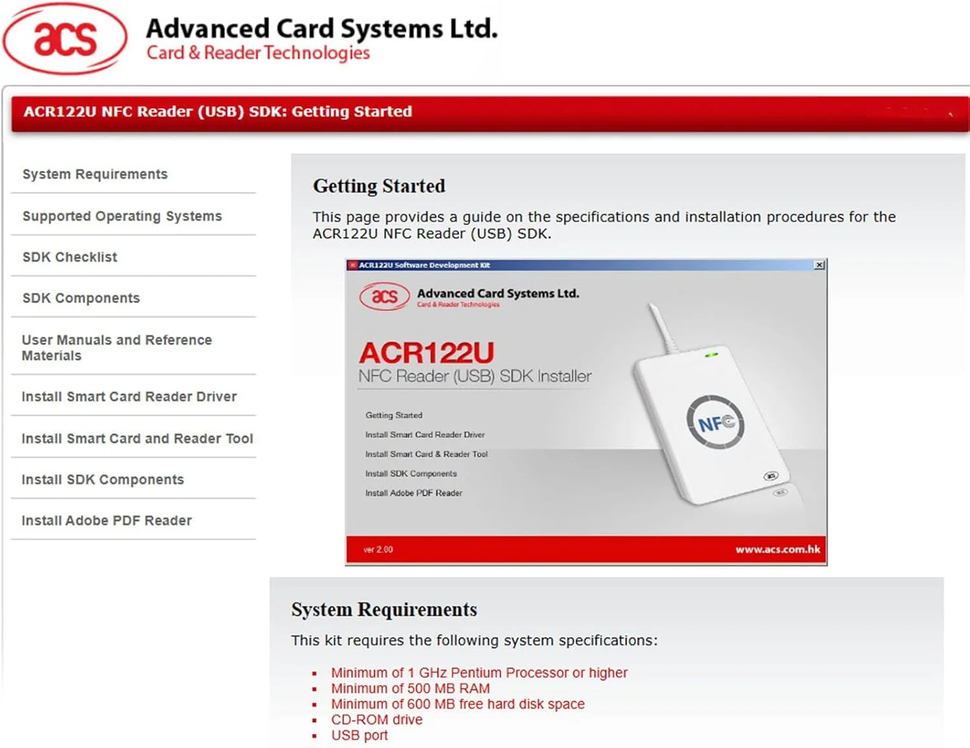This screenshot has height=748, width=970.
Task: Open Install Adobe PDF Reader page
Action: [107, 520]
